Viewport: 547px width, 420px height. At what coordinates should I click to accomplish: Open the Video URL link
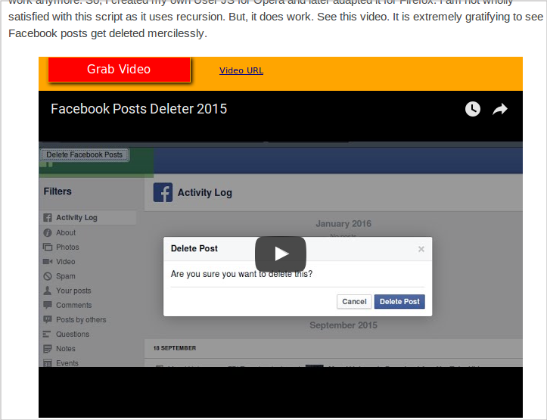(241, 70)
